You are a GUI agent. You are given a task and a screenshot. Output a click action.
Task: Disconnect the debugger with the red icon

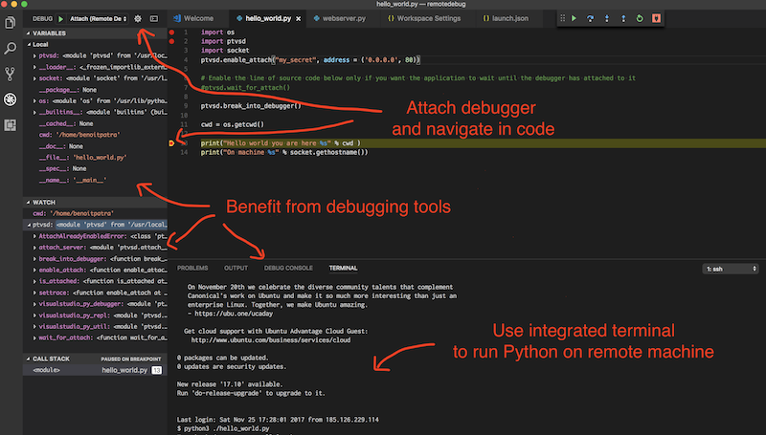656,18
